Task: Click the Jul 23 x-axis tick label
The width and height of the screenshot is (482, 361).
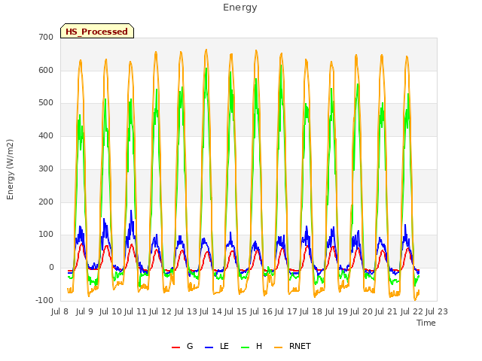Action: point(437,311)
